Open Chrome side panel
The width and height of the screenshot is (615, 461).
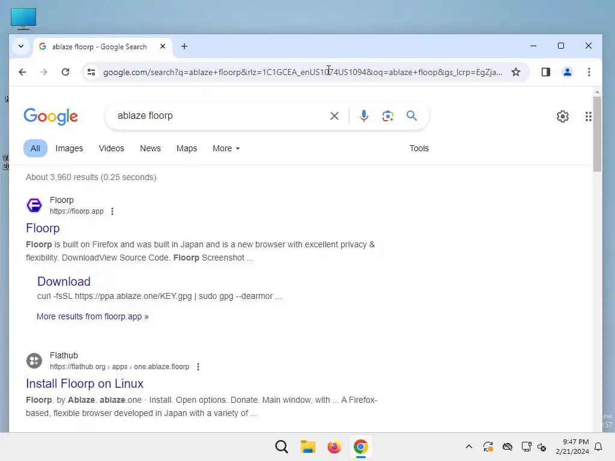tap(545, 72)
